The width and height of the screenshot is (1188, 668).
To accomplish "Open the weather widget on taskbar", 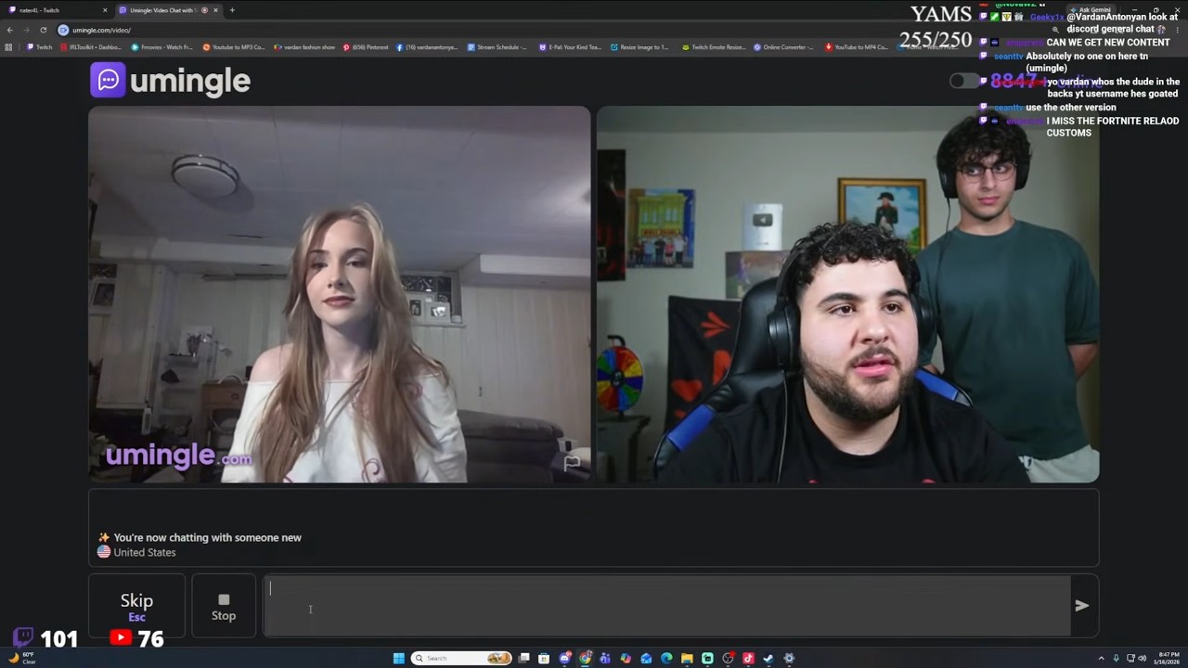I will [21, 658].
